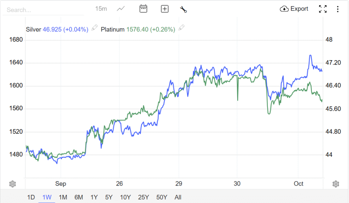
Task: Show All time range data
Action: 178,197
